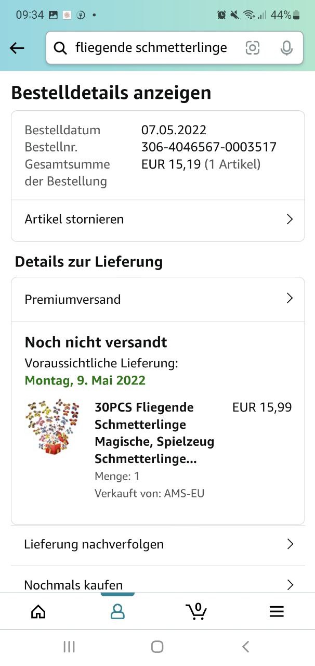
Task: Focus the fliegende schmetterlinge search field
Action: (151, 48)
